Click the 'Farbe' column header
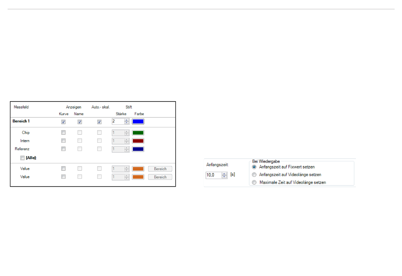Viewport: 402px width, 276px height. click(139, 114)
